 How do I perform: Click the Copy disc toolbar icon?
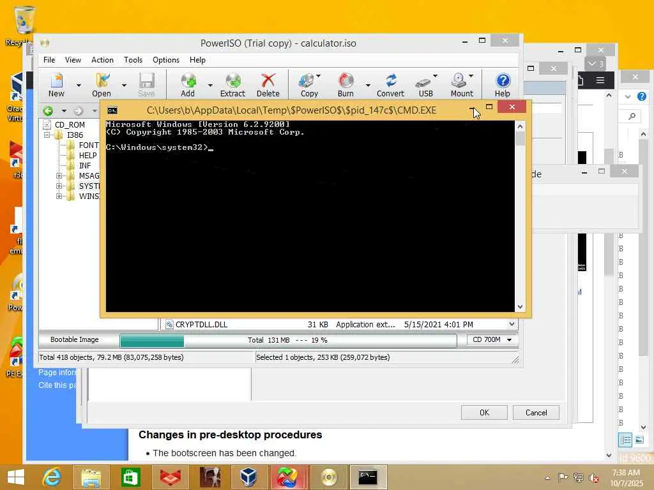click(307, 80)
